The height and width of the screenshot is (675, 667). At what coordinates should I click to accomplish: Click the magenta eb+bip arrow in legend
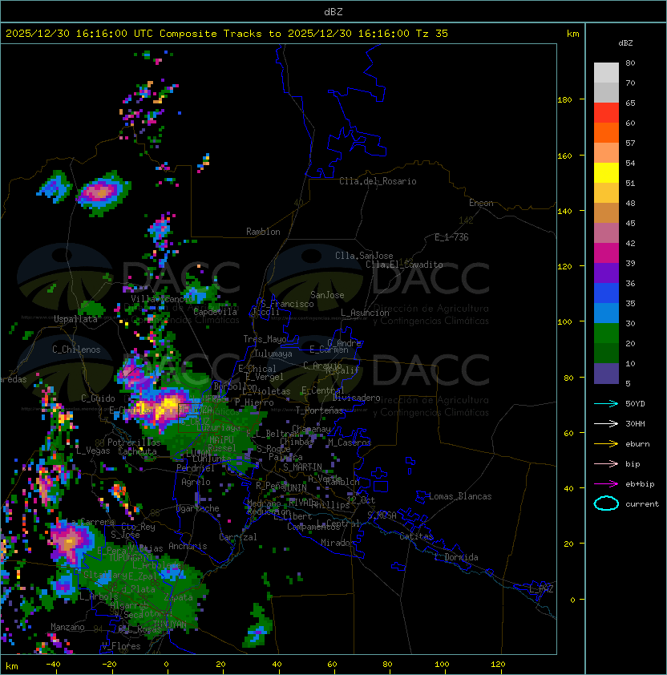(606, 484)
